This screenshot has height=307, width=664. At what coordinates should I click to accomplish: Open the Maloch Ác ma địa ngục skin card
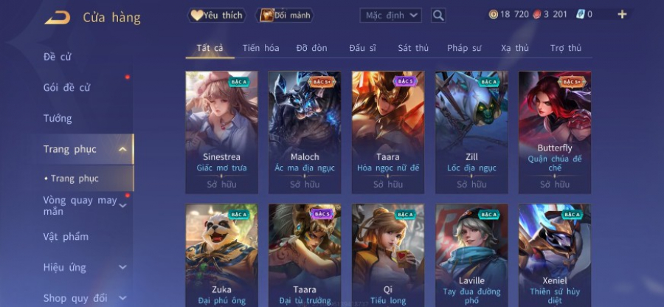(x=305, y=132)
